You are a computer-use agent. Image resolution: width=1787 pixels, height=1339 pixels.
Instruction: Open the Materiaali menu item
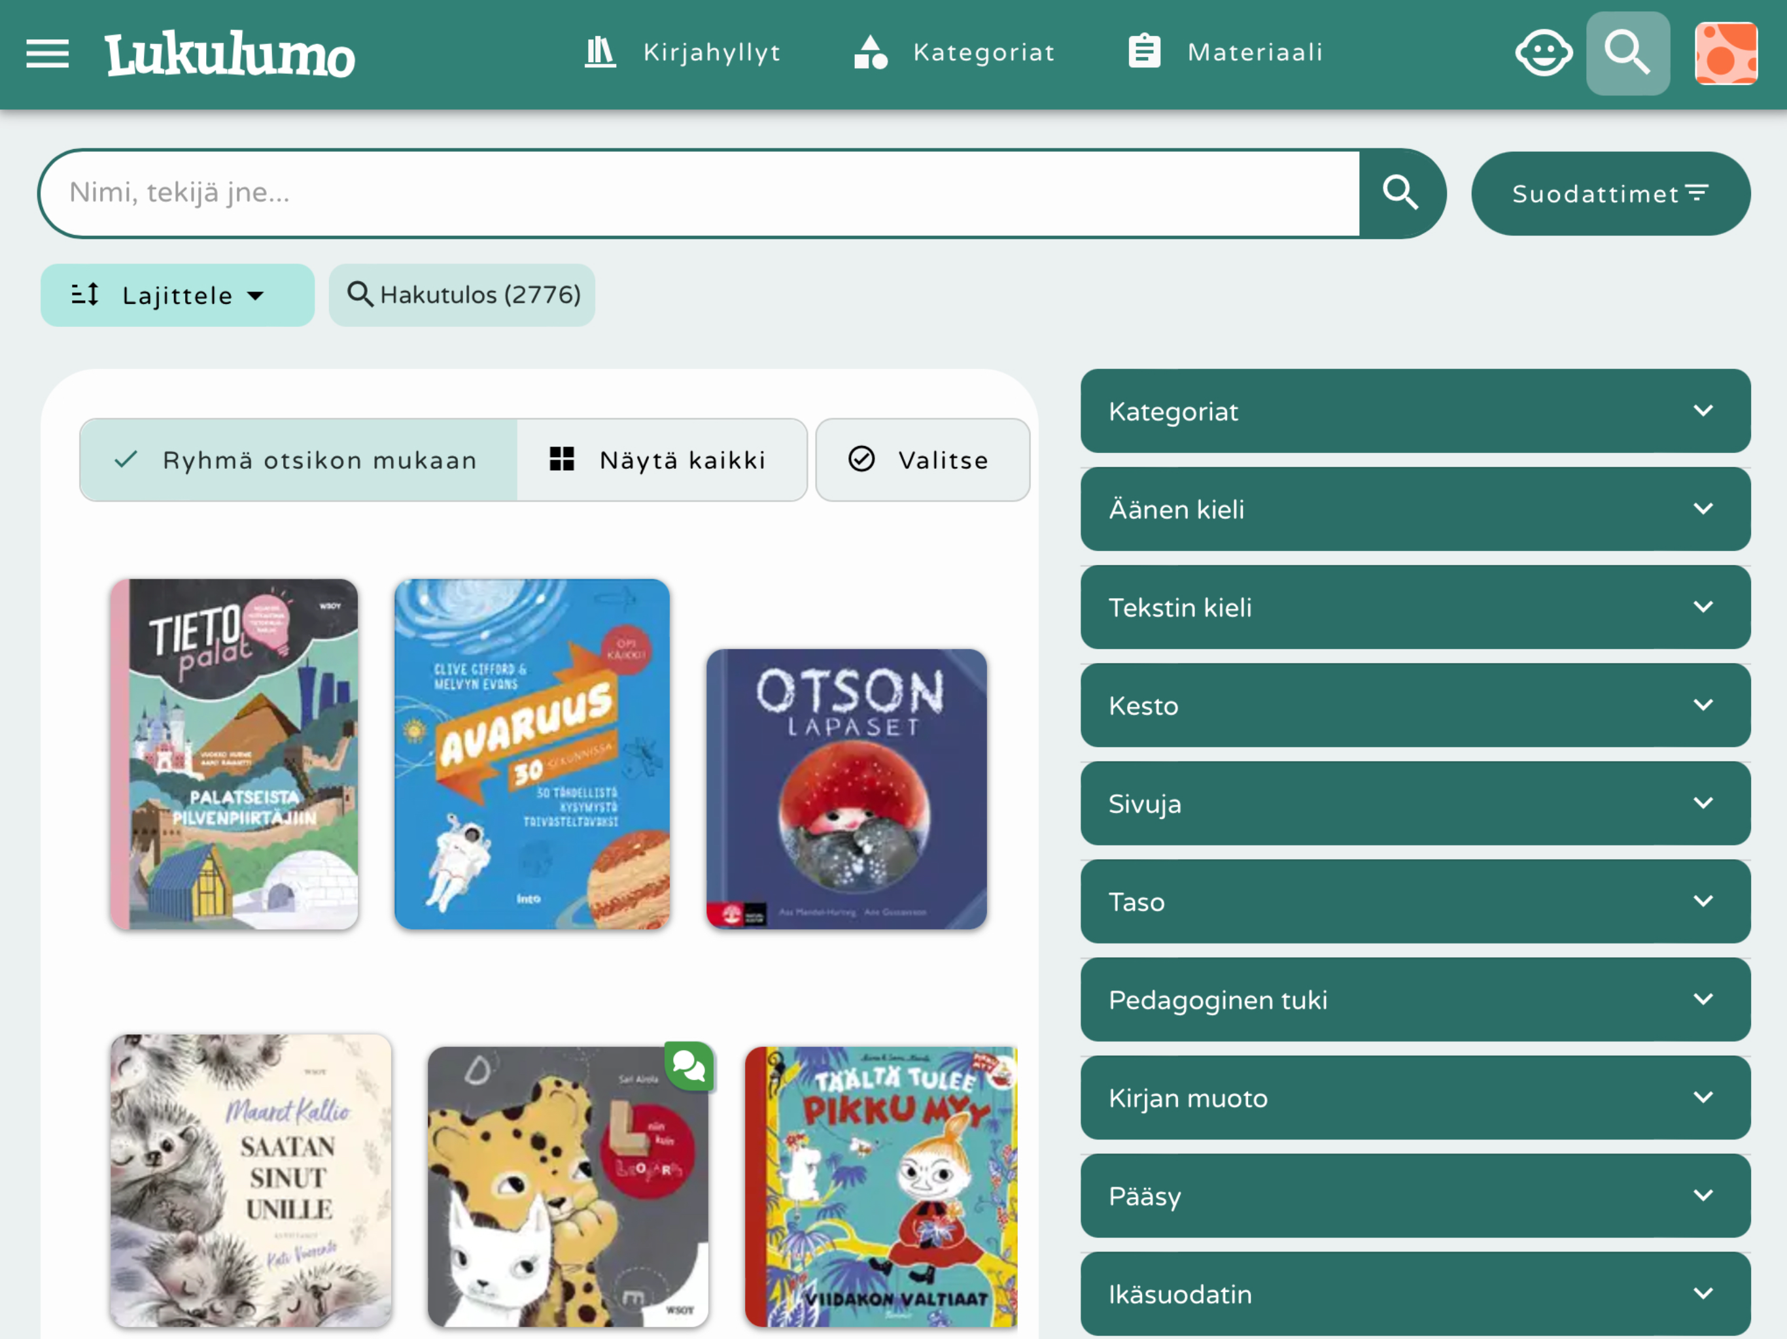pyautogui.click(x=1226, y=52)
